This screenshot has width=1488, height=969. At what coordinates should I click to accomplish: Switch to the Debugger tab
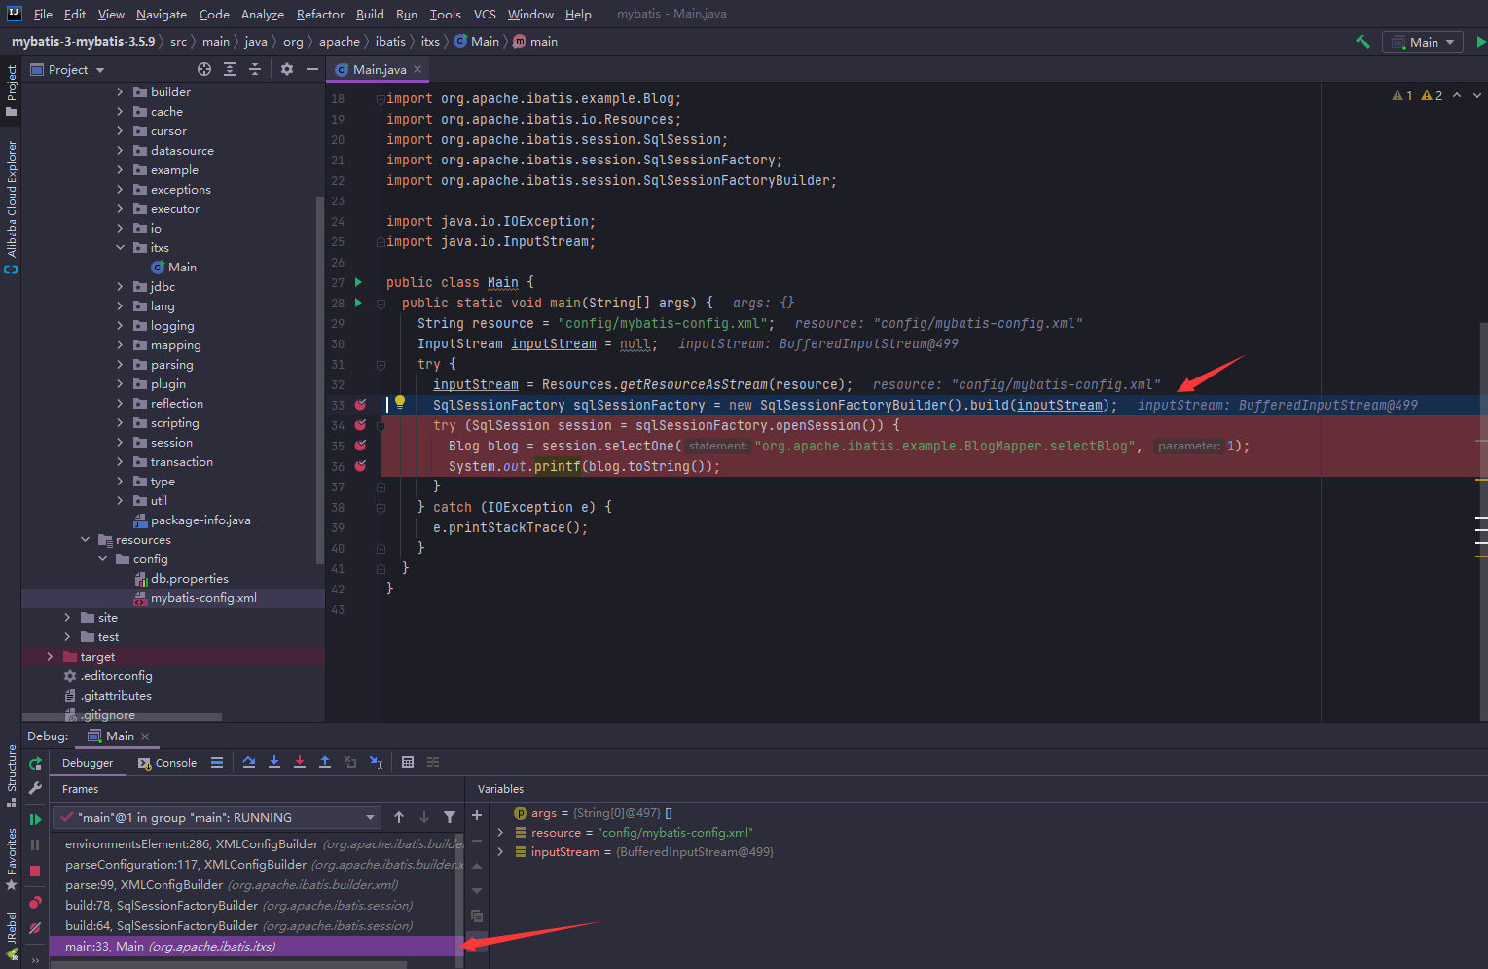pyautogui.click(x=88, y=763)
